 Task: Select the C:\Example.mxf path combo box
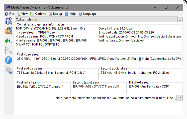96,19
